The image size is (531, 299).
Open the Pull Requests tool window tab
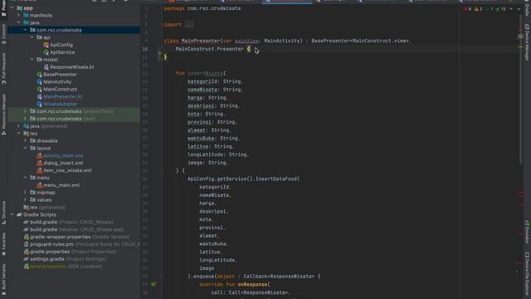point(3,69)
